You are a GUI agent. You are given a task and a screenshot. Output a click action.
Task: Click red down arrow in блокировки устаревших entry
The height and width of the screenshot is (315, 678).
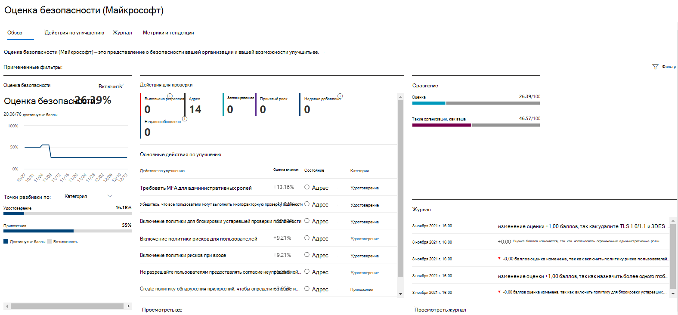499,292
